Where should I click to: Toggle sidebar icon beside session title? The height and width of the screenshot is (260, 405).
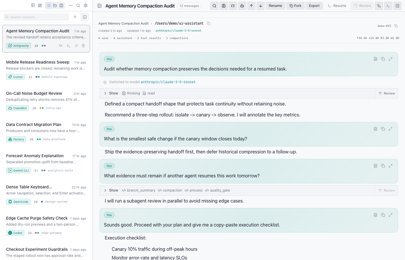(x=100, y=6)
